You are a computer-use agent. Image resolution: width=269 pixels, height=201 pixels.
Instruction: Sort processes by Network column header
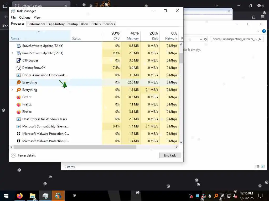coord(169,36)
